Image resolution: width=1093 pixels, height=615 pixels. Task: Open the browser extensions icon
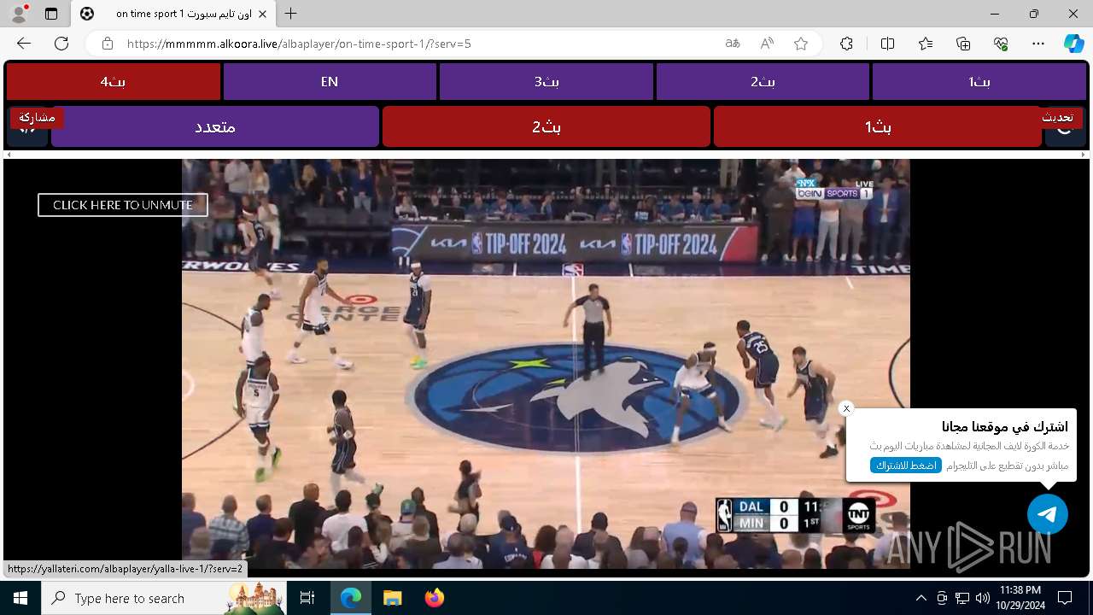tap(846, 44)
